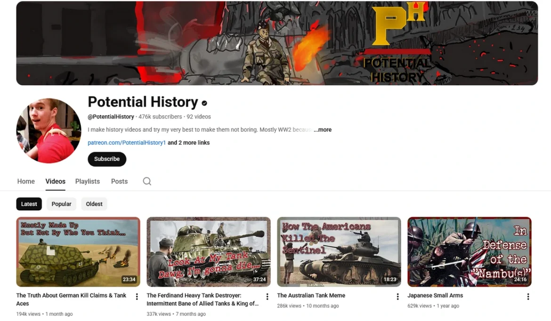Click the Potential History channel avatar

pos(49,131)
